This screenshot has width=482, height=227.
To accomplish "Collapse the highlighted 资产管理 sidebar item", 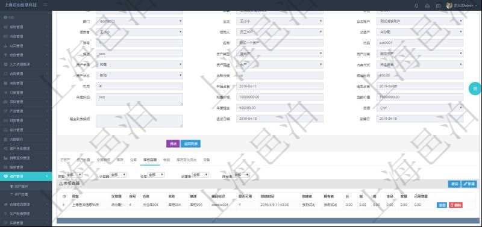I will click(x=26, y=176).
